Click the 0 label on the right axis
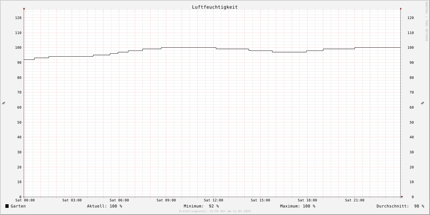The width and height of the screenshot is (430, 215). (413, 197)
